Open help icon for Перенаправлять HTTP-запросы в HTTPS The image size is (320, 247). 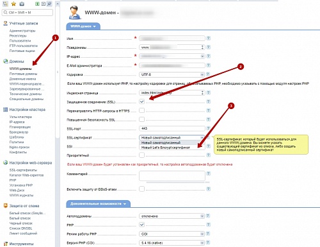[x=209, y=110]
